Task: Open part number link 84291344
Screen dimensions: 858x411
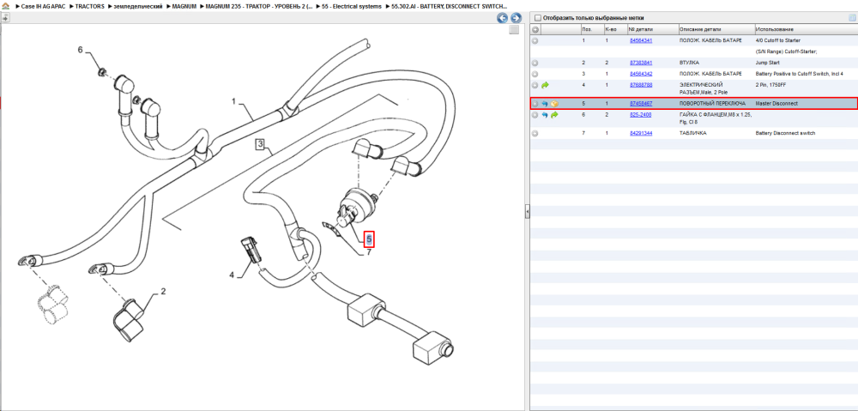Action: (641, 132)
